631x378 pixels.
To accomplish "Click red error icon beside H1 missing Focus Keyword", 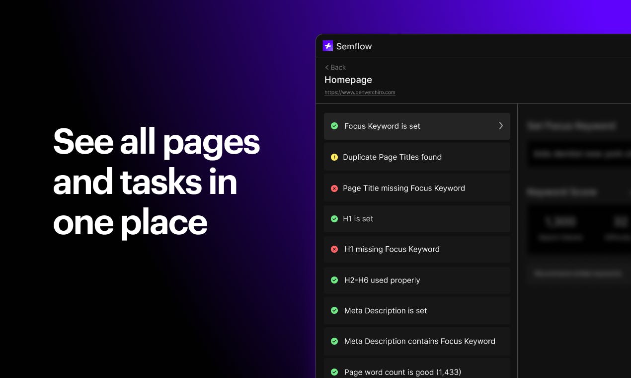I will tap(334, 249).
